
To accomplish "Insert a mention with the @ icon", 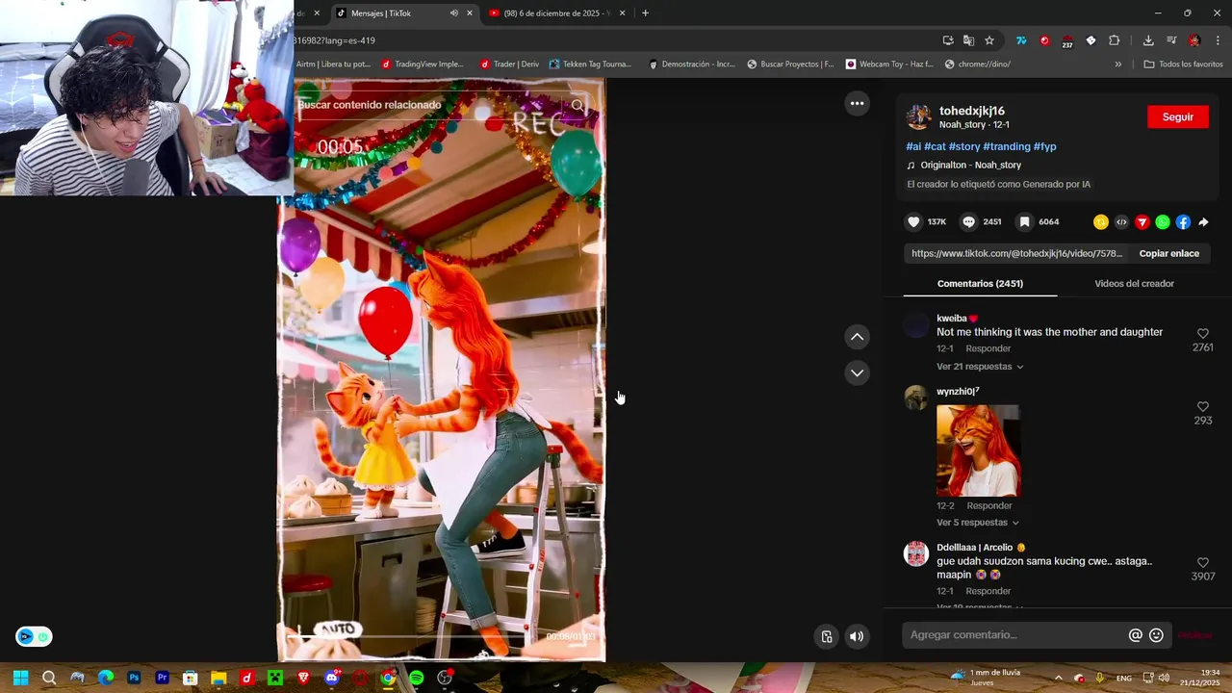I will tap(1136, 635).
